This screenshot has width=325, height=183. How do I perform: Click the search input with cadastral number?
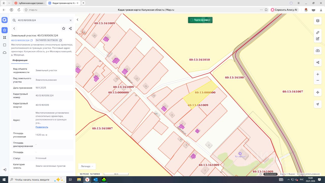tap(43, 20)
